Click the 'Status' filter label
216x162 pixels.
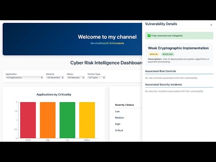pos(70,74)
